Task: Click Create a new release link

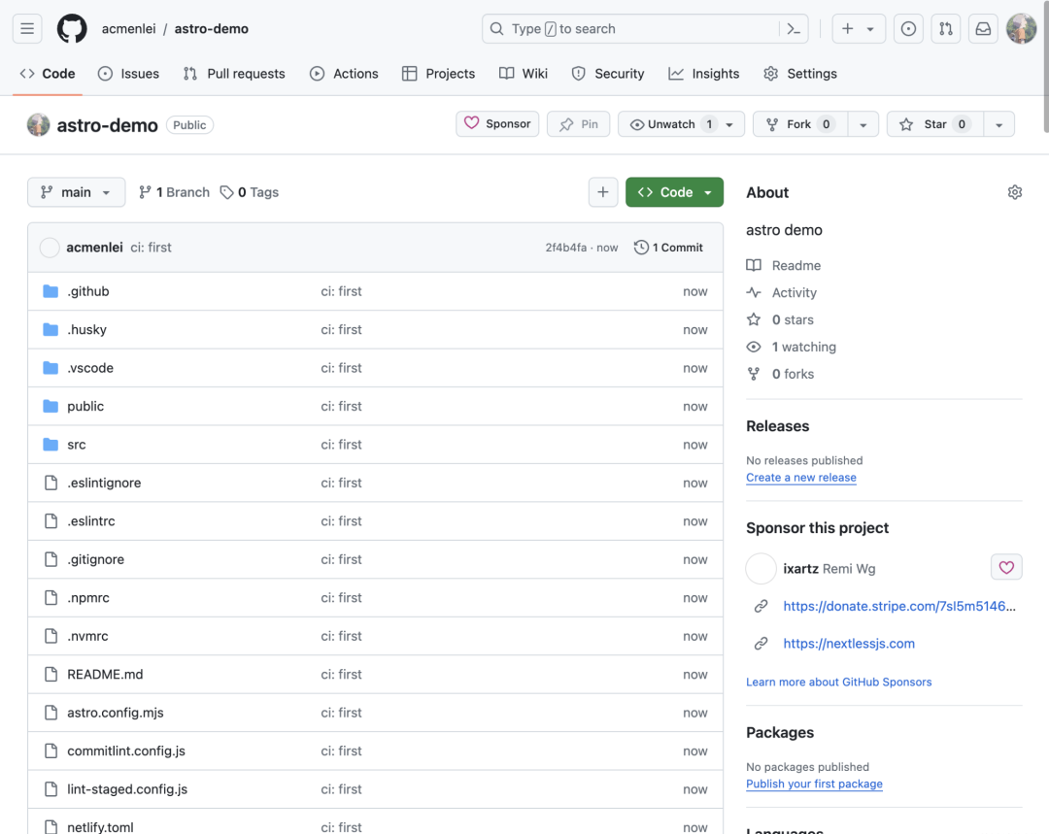Action: [x=800, y=478]
